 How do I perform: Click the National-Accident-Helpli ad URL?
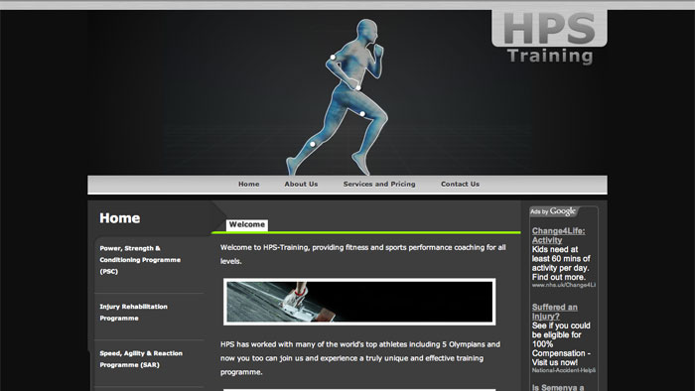click(x=563, y=370)
